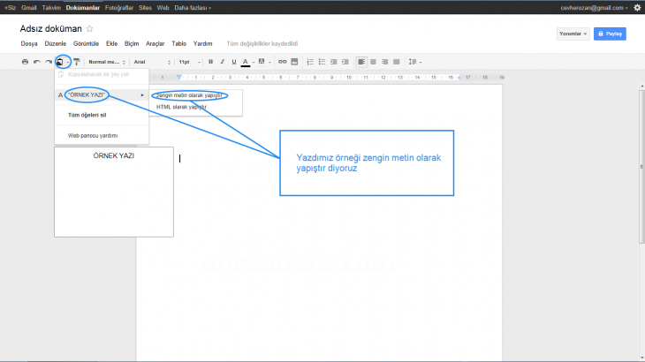645x362 pixels.
Task: Open the Biçim menu
Action: click(132, 42)
